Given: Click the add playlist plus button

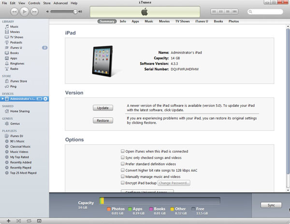Looking at the screenshot, I should 9,221.
